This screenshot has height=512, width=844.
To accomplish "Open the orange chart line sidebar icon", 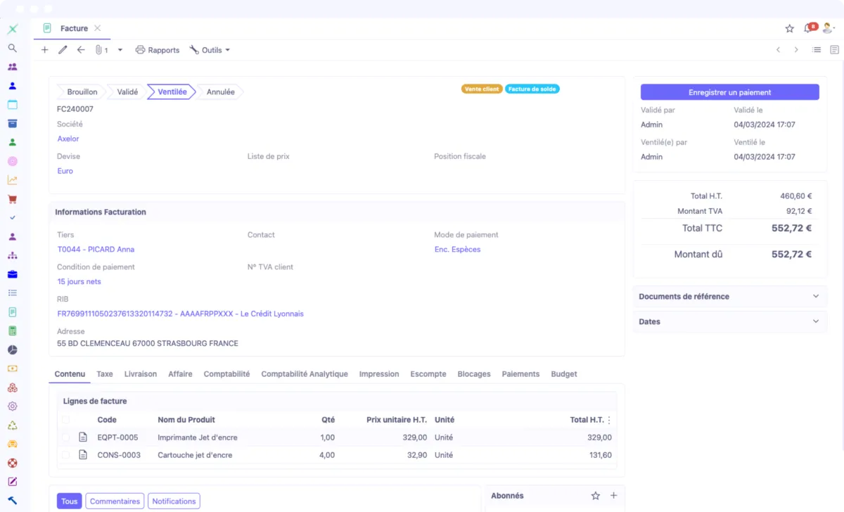I will (x=12, y=180).
